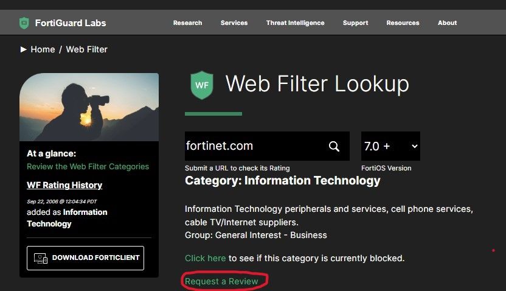506x291 pixels.
Task: Open the Research menu
Action: (187, 23)
